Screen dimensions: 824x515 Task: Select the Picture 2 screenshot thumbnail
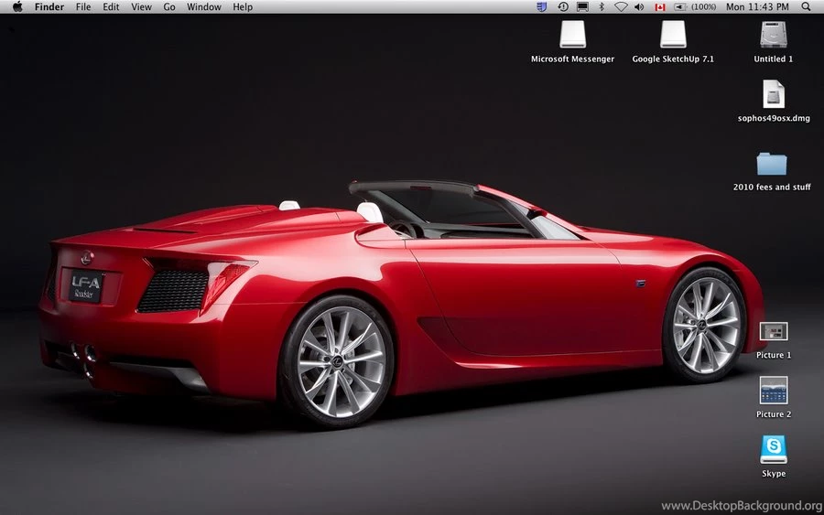point(774,390)
